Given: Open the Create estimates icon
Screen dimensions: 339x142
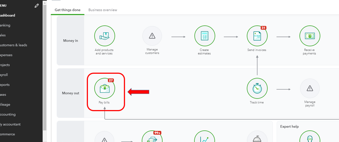Looking at the screenshot, I should [x=205, y=36].
